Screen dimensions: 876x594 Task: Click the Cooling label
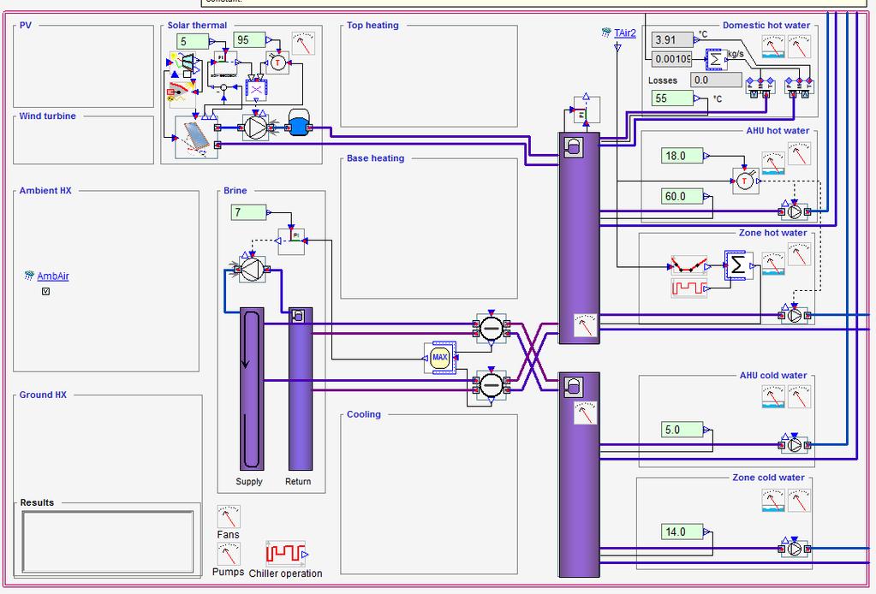point(364,414)
